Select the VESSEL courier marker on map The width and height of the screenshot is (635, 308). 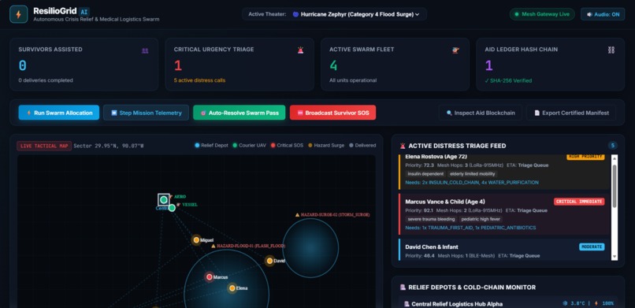pyautogui.click(x=172, y=208)
